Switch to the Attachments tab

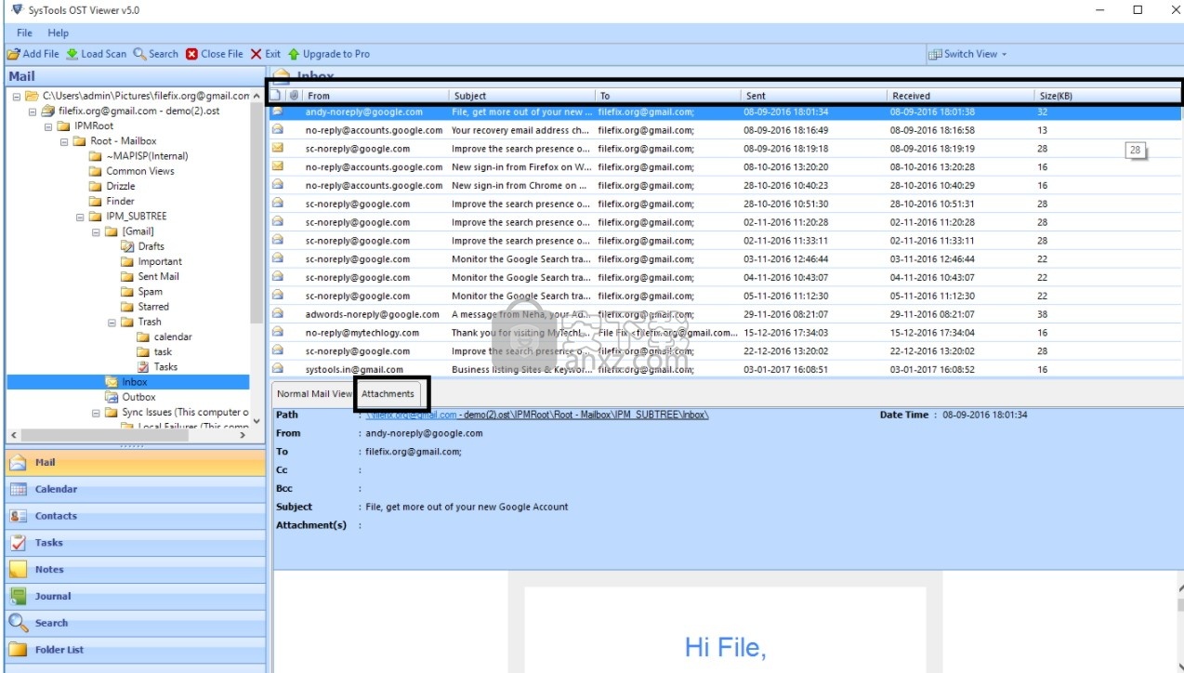[x=388, y=394]
